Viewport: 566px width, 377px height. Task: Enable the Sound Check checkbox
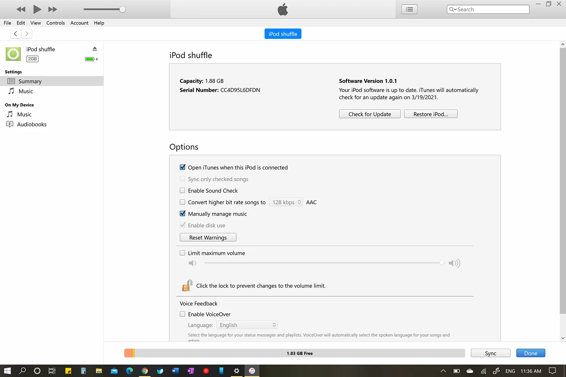(182, 190)
